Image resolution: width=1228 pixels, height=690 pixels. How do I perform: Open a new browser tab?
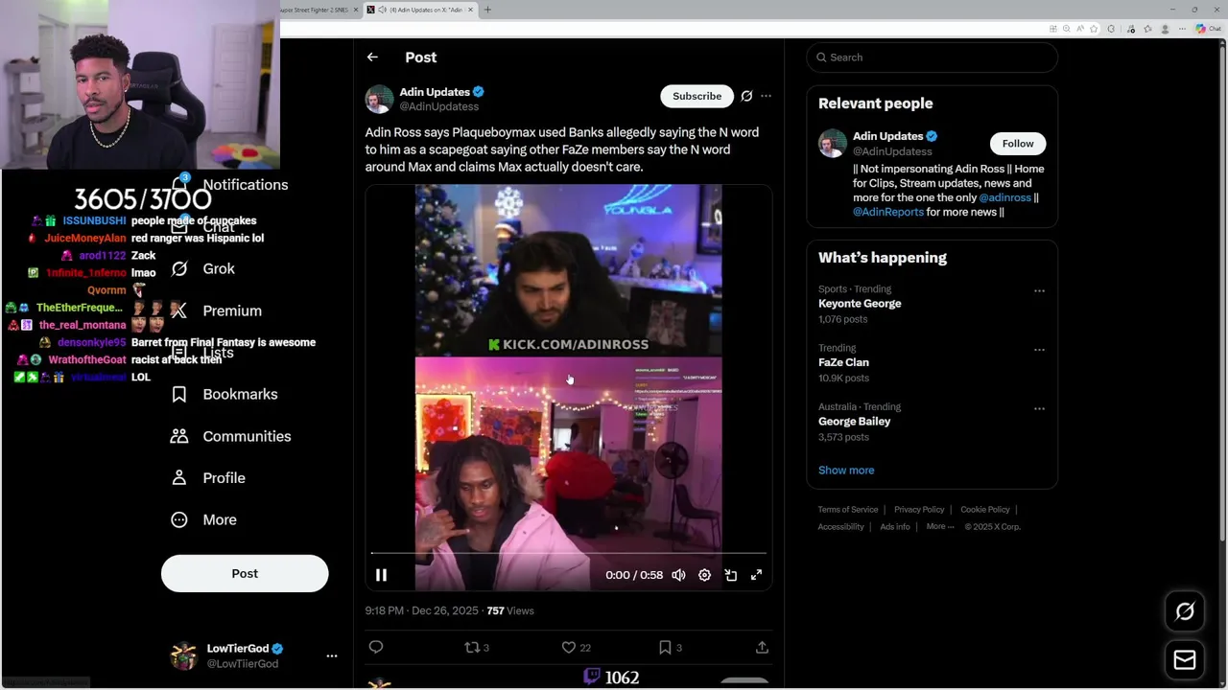(487, 10)
